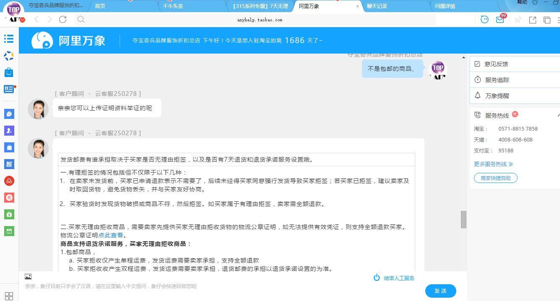Click the 发送 send button
Screen dimensions: 560x301
[x=440, y=291]
